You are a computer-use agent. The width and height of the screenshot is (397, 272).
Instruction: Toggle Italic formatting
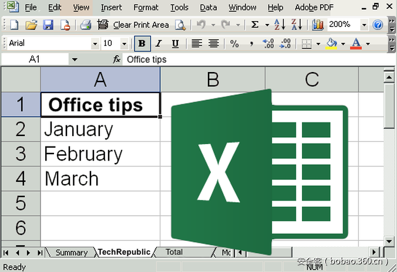(159, 44)
